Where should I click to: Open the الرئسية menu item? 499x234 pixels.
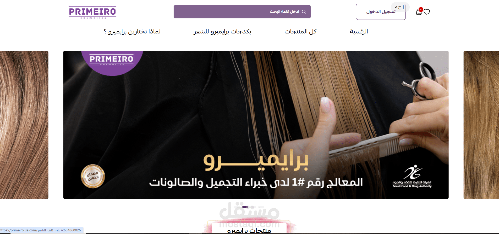[359, 32]
